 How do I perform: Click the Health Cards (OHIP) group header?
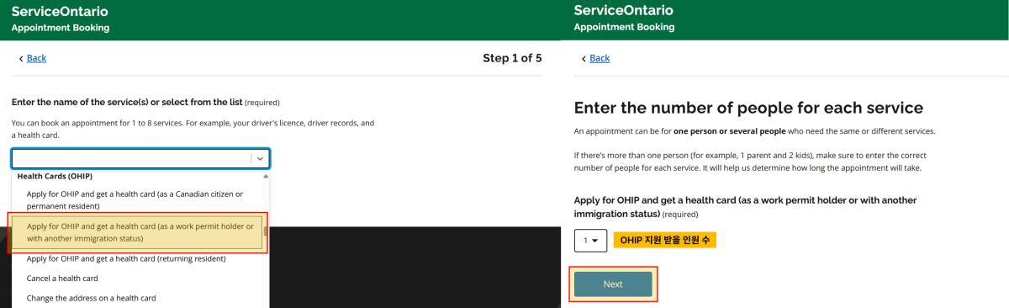[55, 177]
